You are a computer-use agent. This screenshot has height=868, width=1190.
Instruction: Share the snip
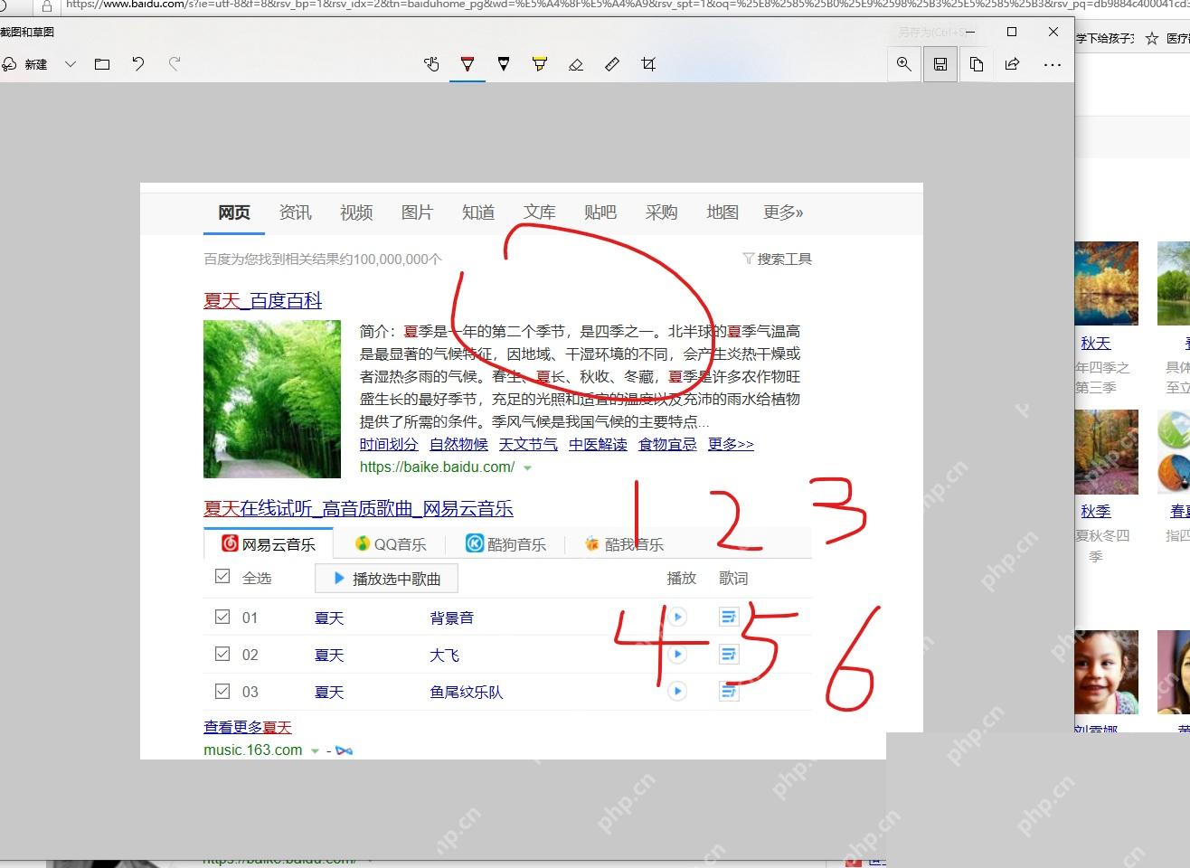coord(1013,64)
